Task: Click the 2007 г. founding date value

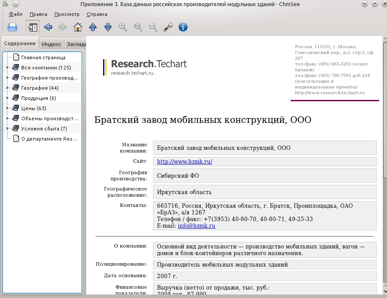Action: coord(167,276)
